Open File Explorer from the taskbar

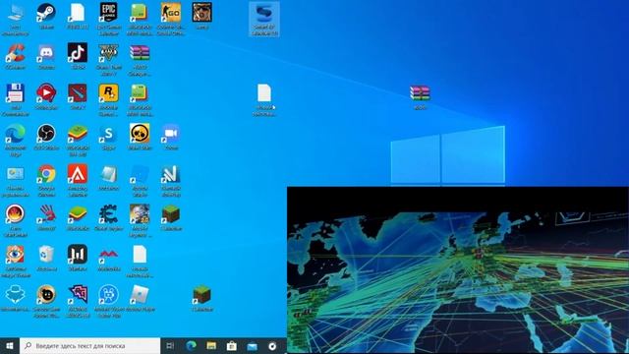click(211, 346)
